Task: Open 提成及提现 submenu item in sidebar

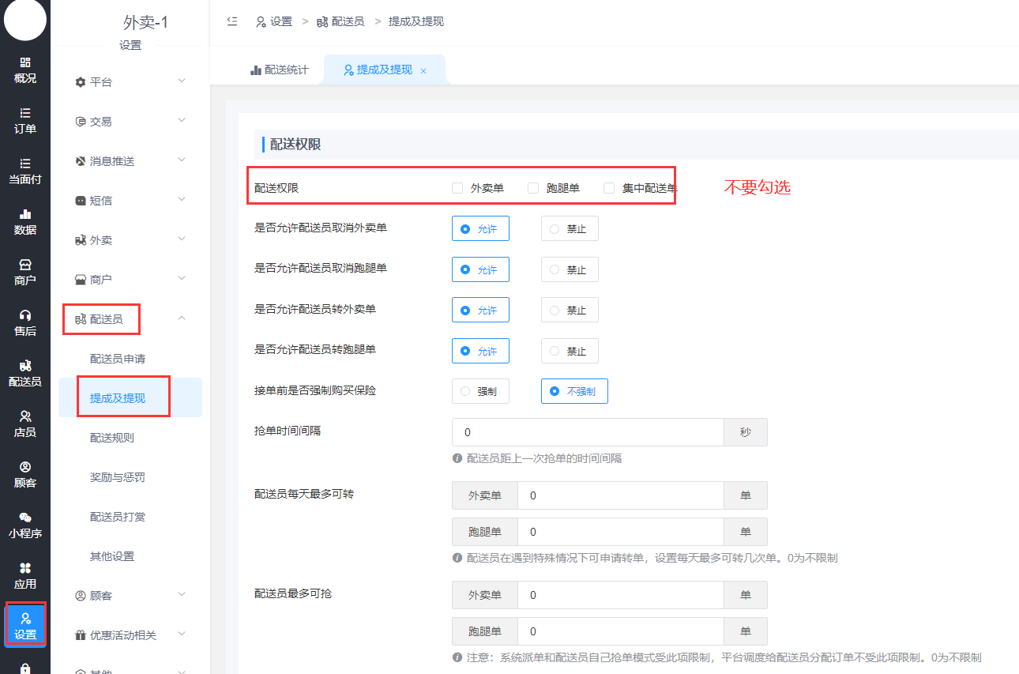Action: click(130, 397)
